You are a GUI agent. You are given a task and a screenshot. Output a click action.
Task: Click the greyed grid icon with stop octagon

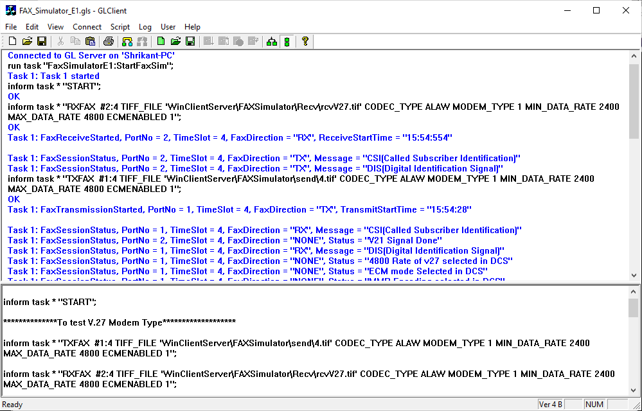point(238,41)
